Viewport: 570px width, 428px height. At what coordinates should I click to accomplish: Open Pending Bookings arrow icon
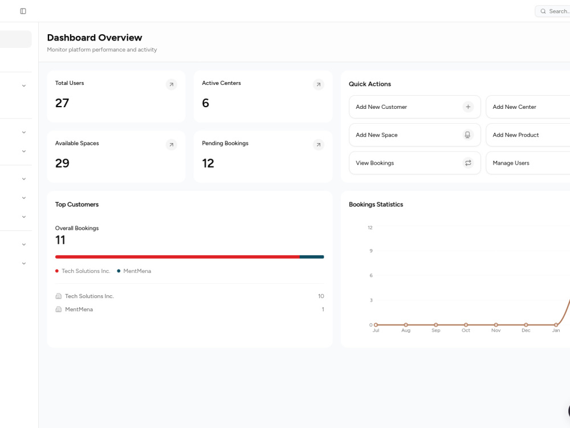[319, 145]
